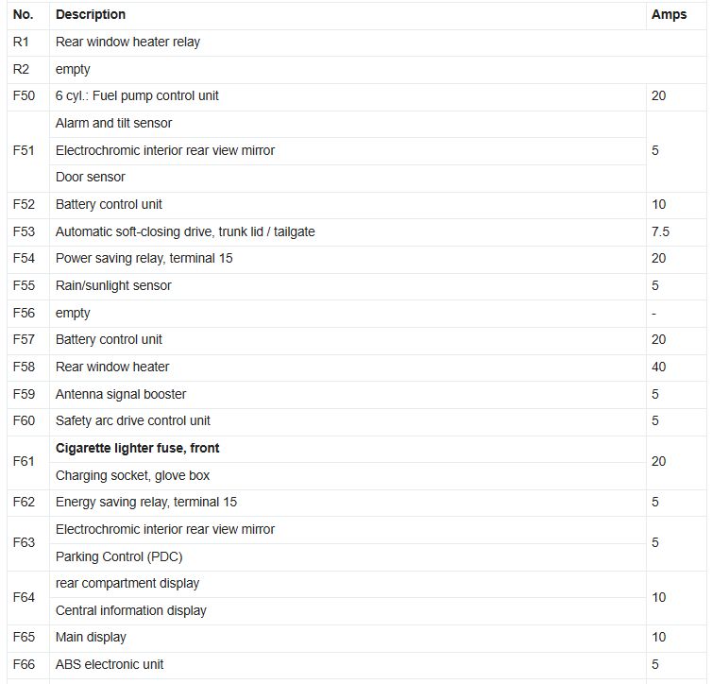Select the Rain/sunlight sensor row
The image size is (712, 684).
[x=357, y=286]
